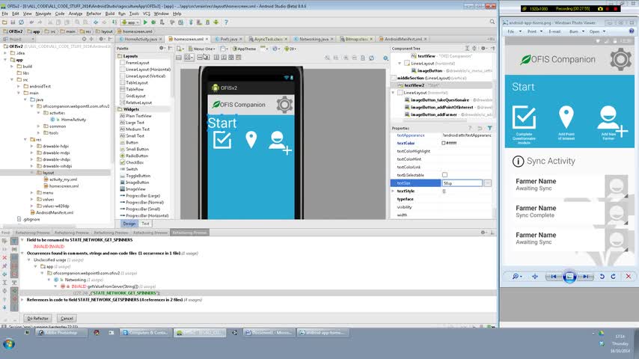Click the Cancel button in refactoring preview

pyautogui.click(x=67, y=318)
